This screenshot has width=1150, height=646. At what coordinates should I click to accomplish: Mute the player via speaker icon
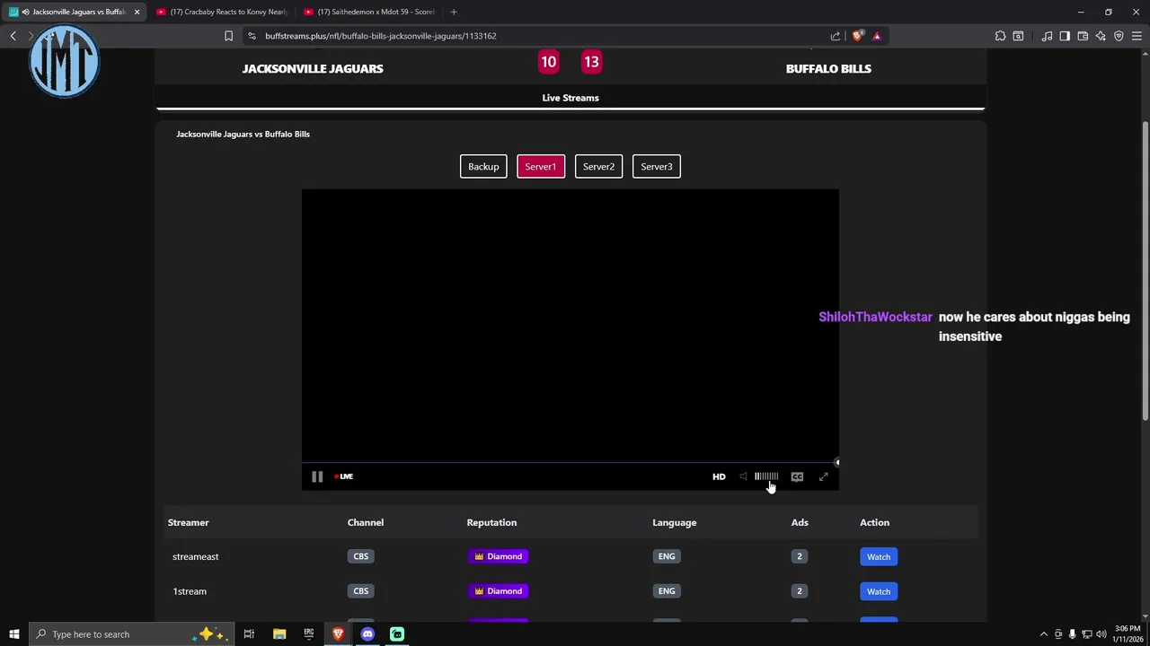743,476
